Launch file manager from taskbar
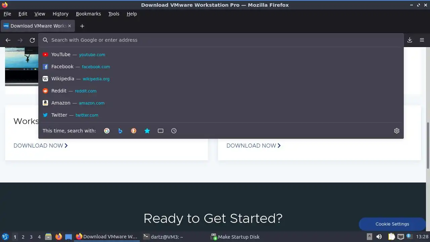This screenshot has height=242, width=430. (48, 237)
